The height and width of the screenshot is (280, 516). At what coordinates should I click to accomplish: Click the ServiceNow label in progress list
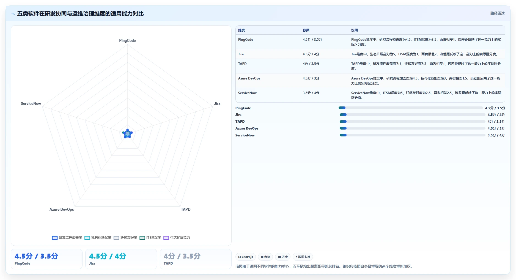[245, 135]
